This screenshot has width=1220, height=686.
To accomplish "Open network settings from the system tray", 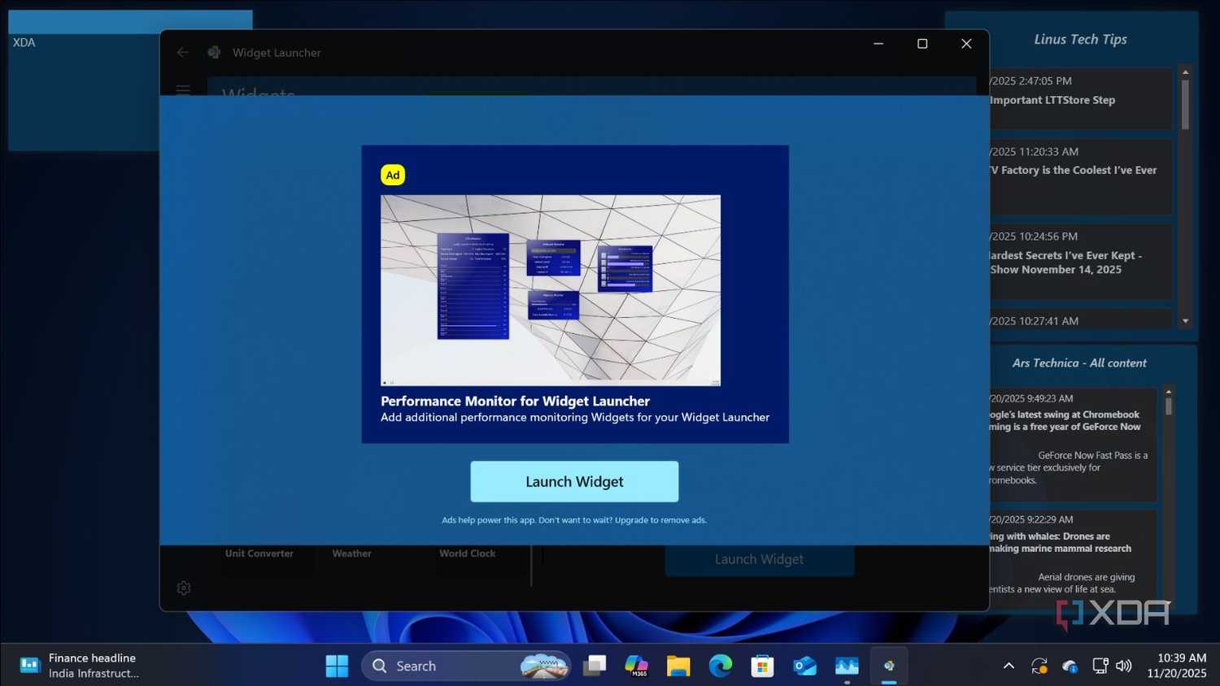I will (1100, 666).
